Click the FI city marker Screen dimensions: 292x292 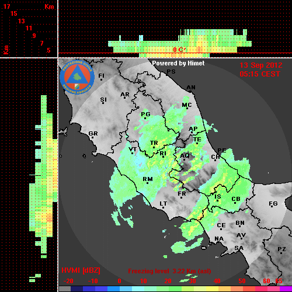pyautogui.click(x=101, y=77)
